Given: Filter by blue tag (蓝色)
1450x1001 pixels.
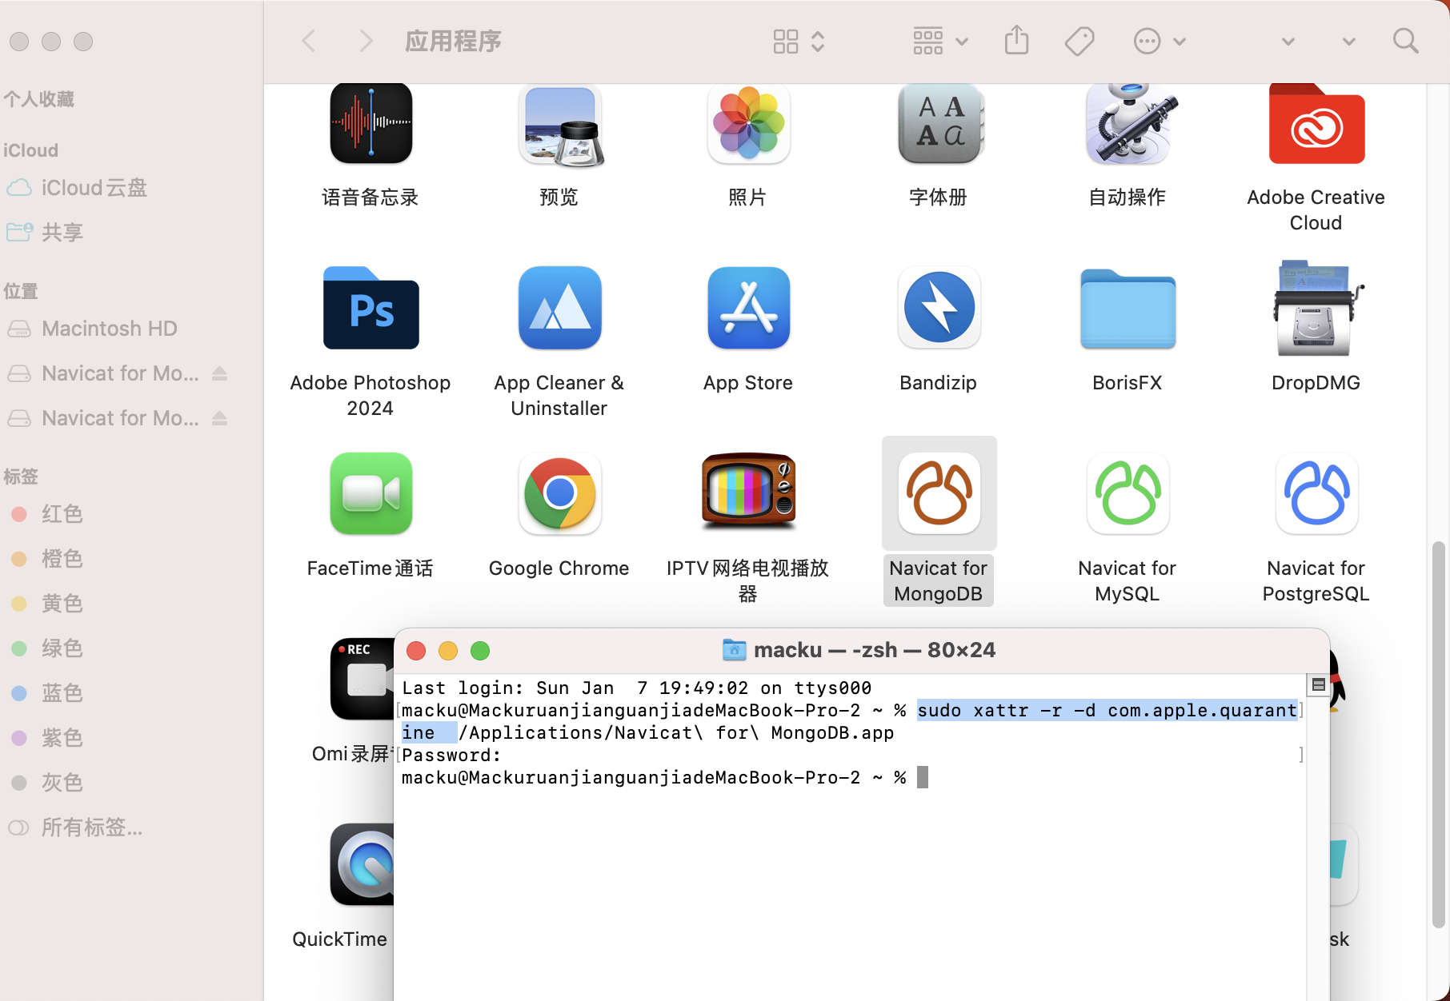Looking at the screenshot, I should [x=46, y=693].
